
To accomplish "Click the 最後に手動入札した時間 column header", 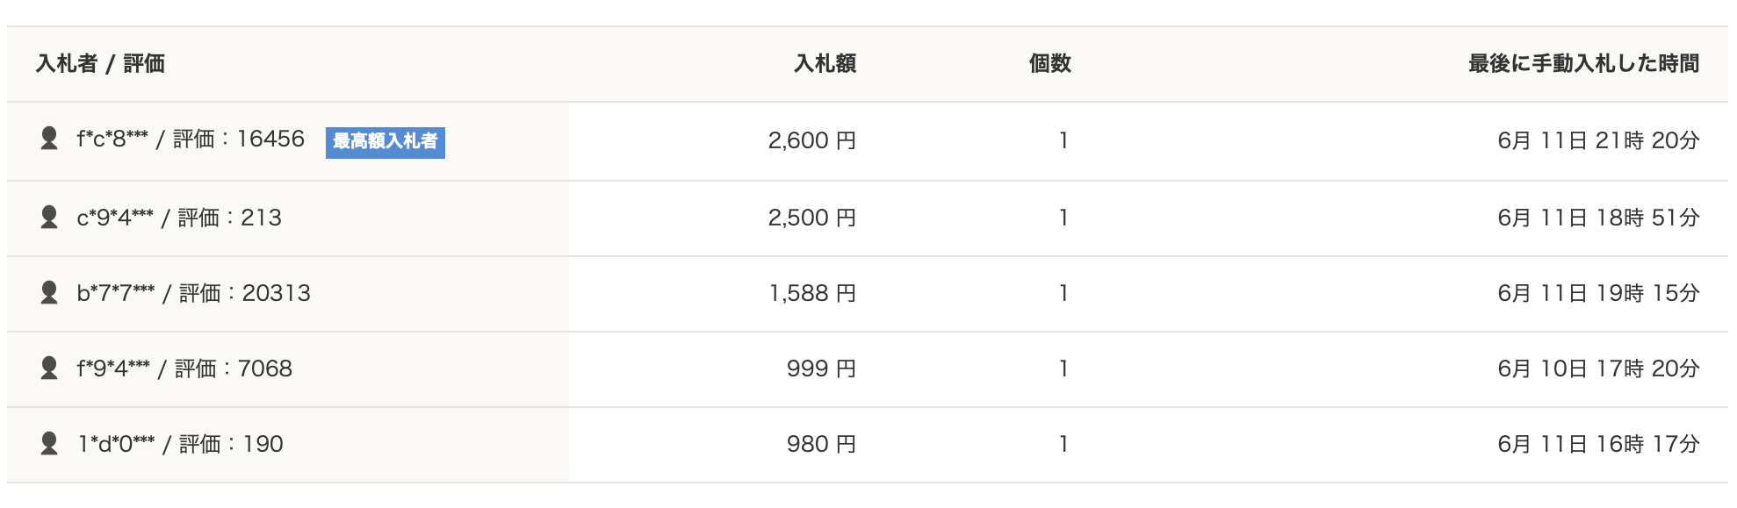I will pyautogui.click(x=1584, y=63).
